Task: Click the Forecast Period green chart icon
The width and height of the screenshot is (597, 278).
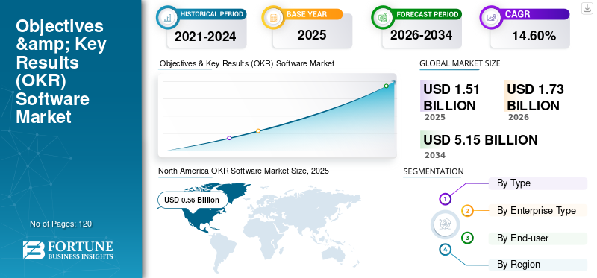Action: pos(382,17)
